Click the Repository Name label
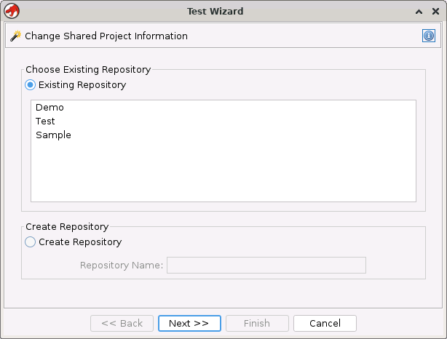 pyautogui.click(x=122, y=265)
